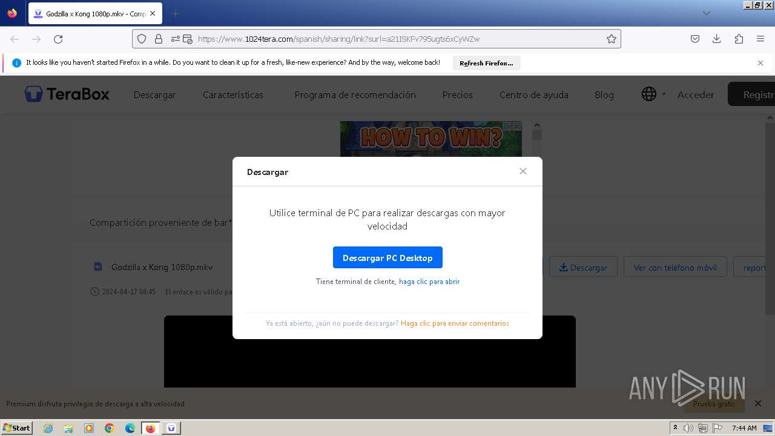This screenshot has width=775, height=436.
Task: Click the Godzilla x Kong 1080p.mkv file name
Action: 162,267
